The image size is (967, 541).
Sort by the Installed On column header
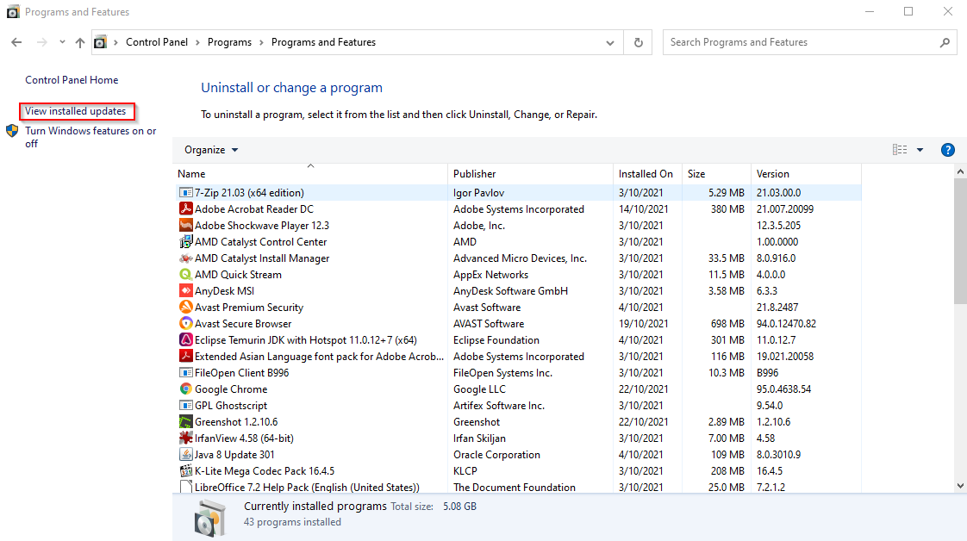point(647,173)
